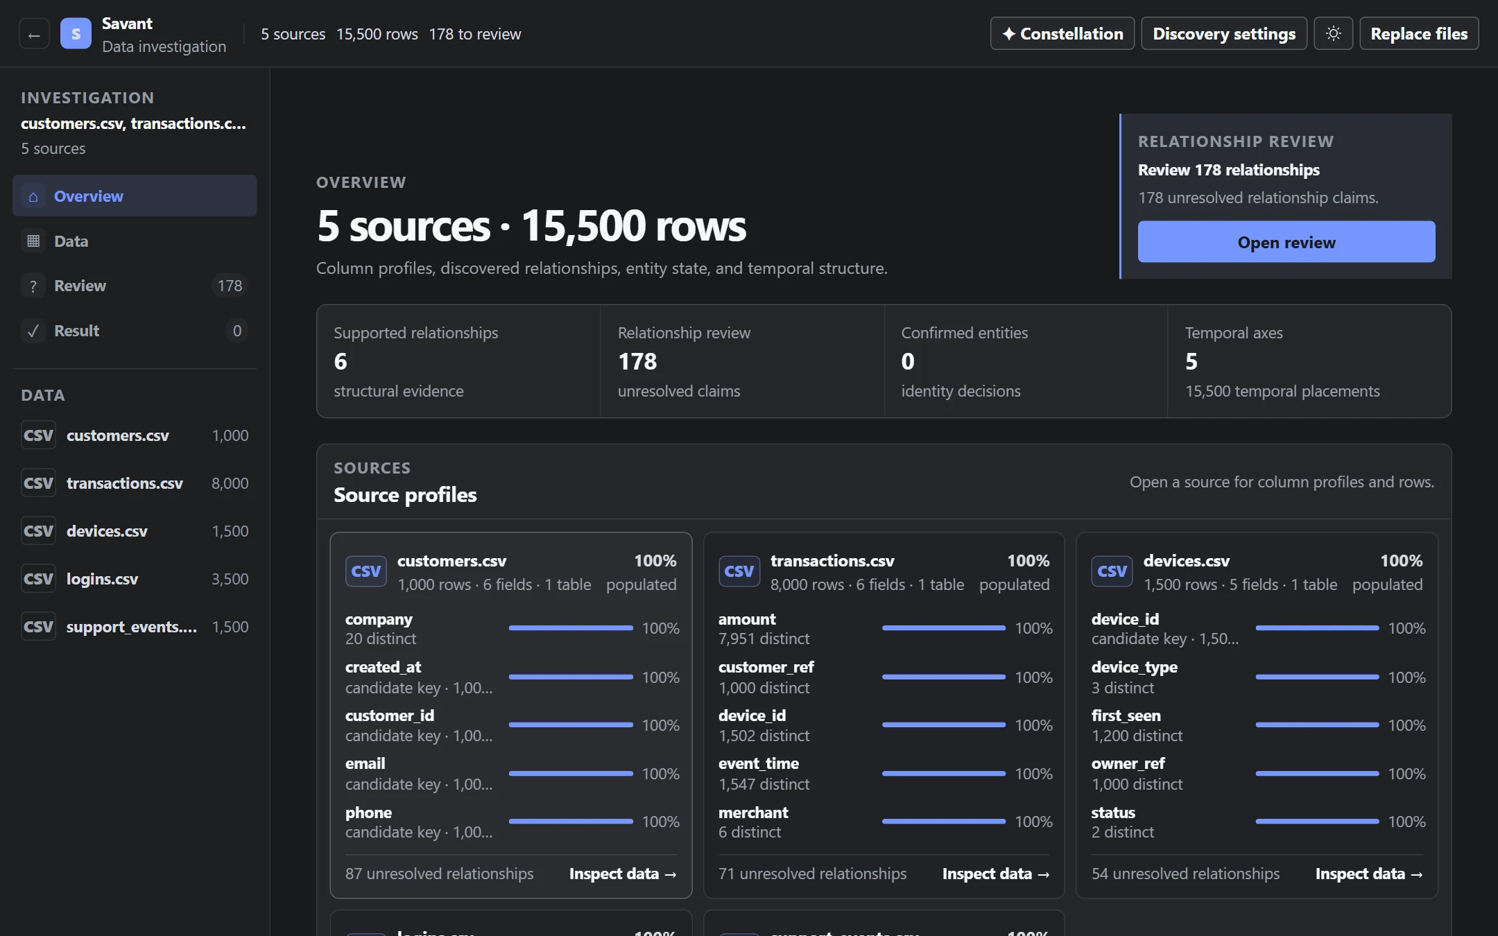The width and height of the screenshot is (1498, 936).
Task: Click '54 unresolved relationships' text
Action: (x=1185, y=874)
